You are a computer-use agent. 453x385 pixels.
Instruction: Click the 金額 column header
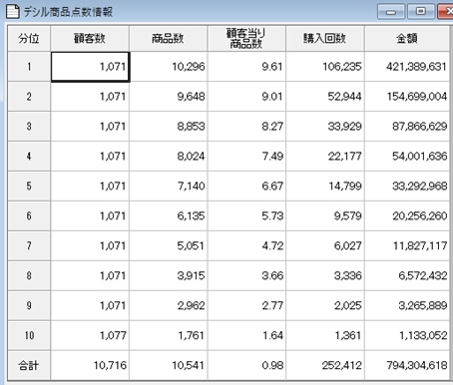click(407, 39)
